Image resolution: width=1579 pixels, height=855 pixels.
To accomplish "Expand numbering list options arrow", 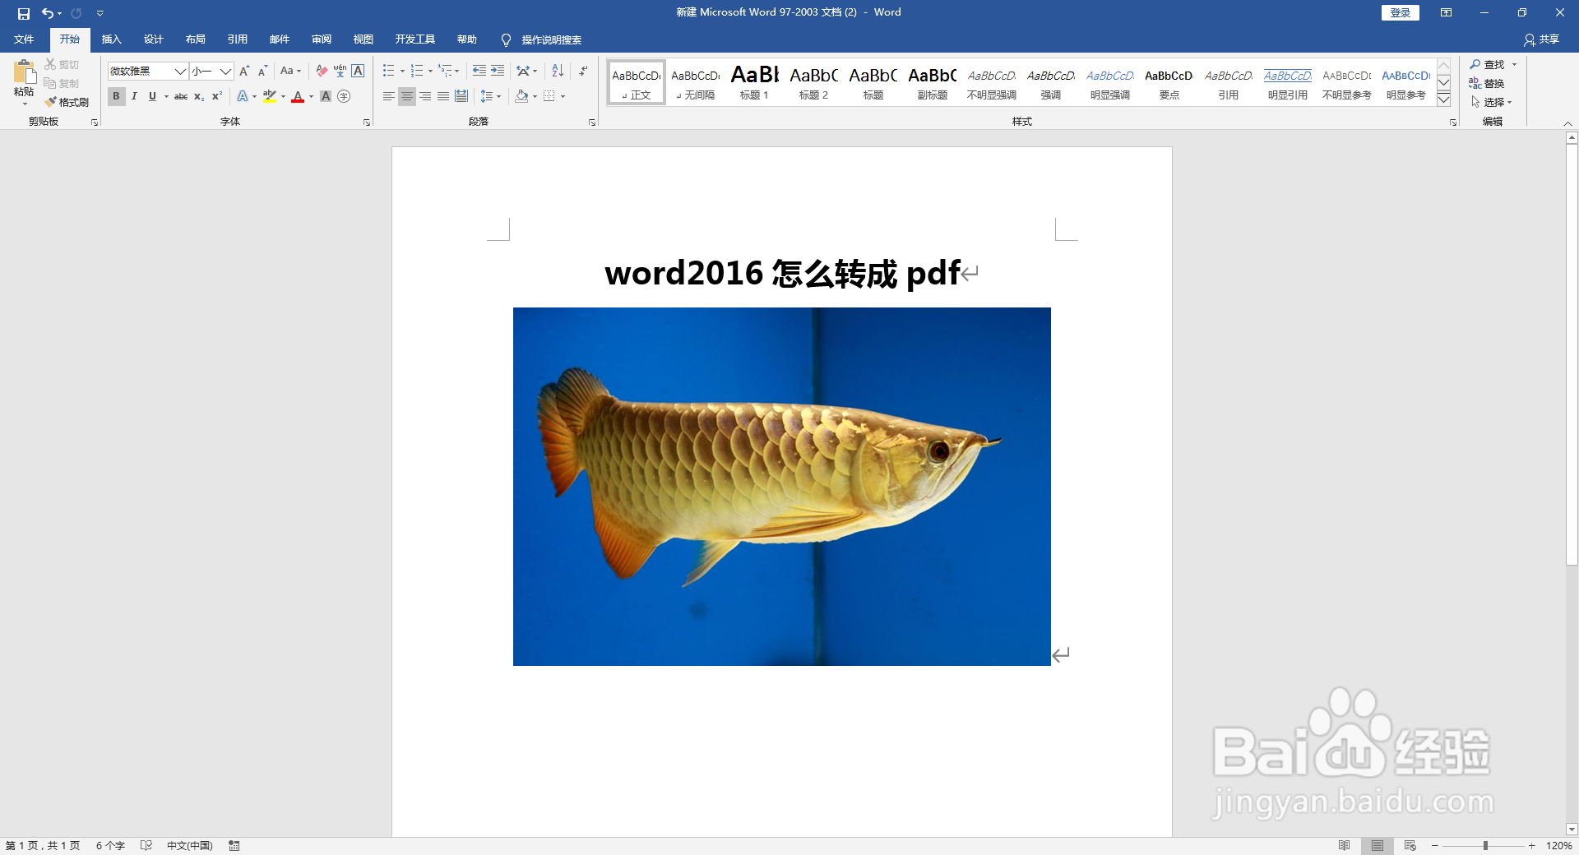I will (430, 71).
